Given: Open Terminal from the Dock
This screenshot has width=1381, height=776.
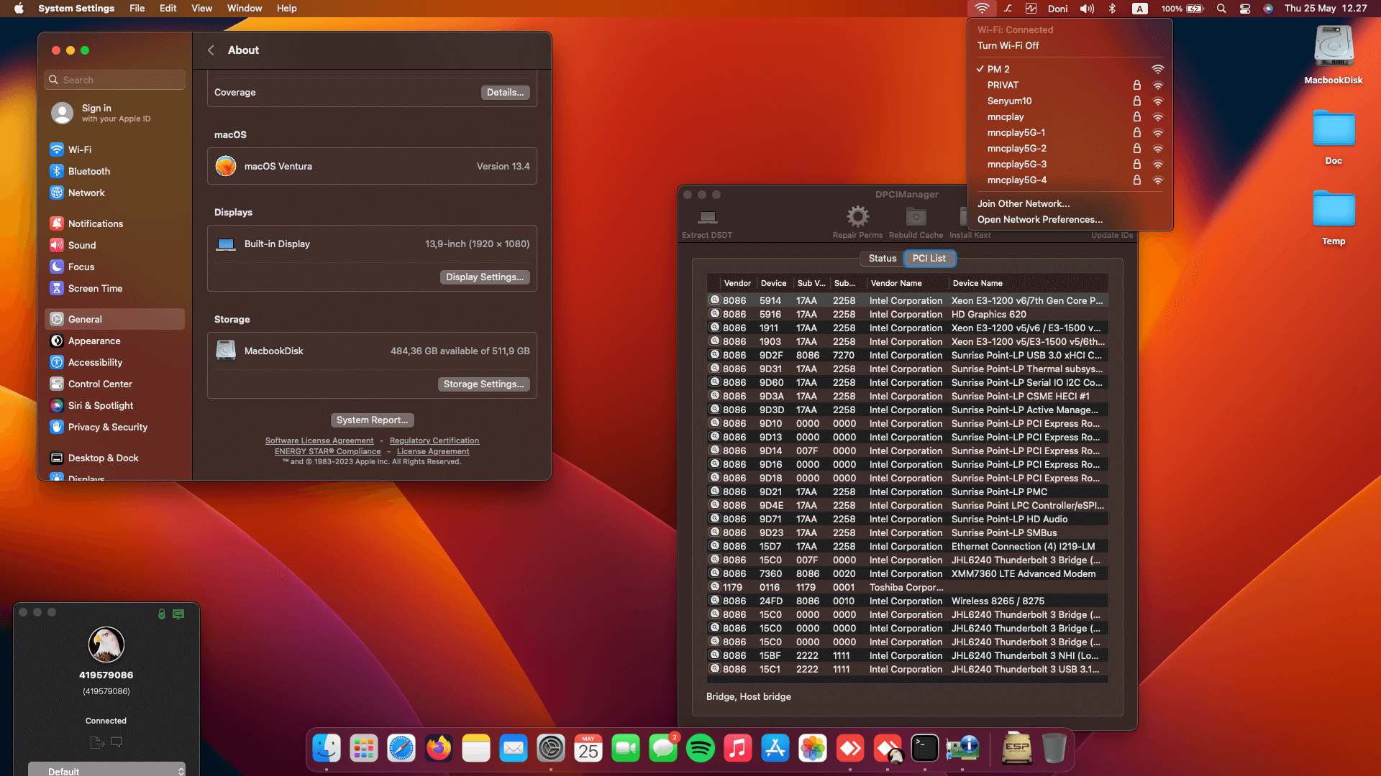Looking at the screenshot, I should tap(925, 748).
